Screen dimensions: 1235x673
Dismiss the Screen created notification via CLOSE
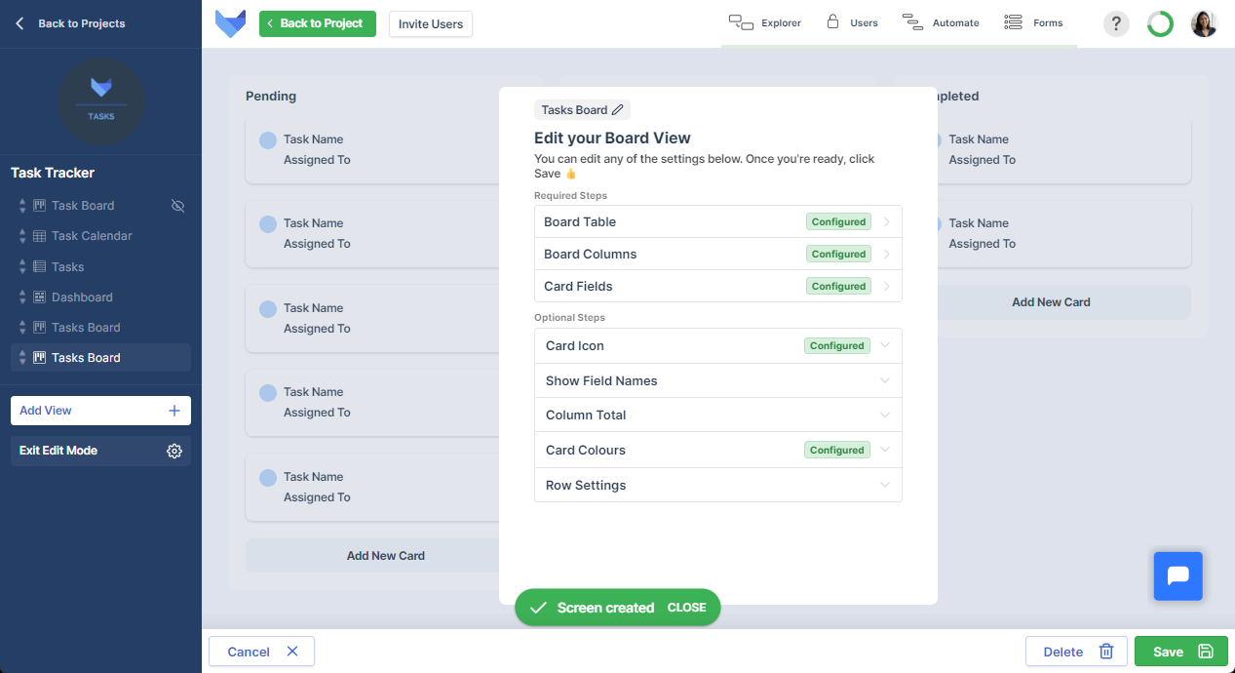coord(686,608)
